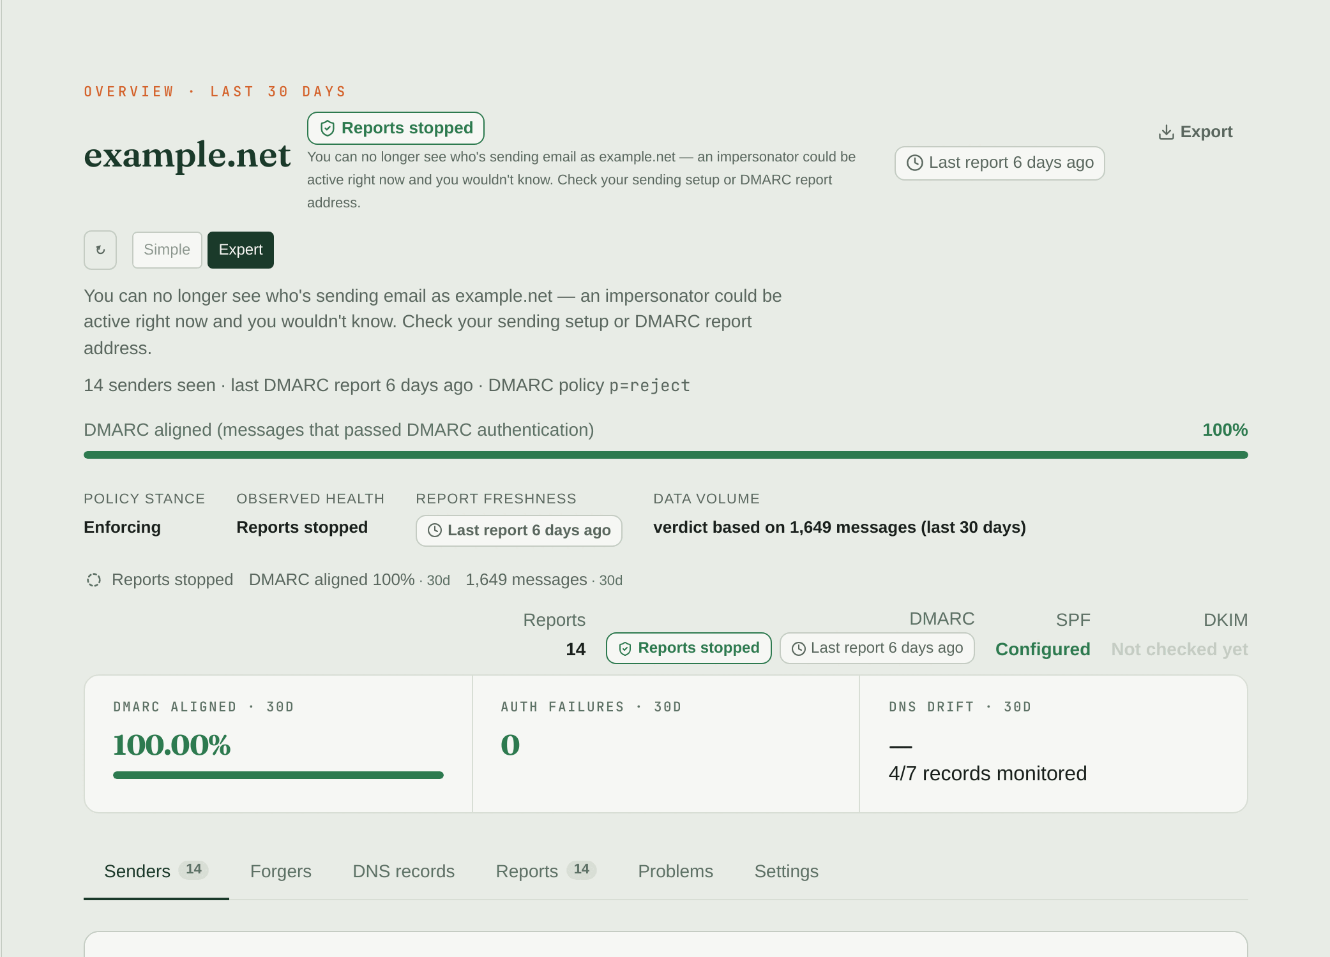Click the p=reject policy text
1330x957 pixels.
[649, 386]
